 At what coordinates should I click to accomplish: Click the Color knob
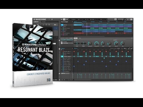103,43
